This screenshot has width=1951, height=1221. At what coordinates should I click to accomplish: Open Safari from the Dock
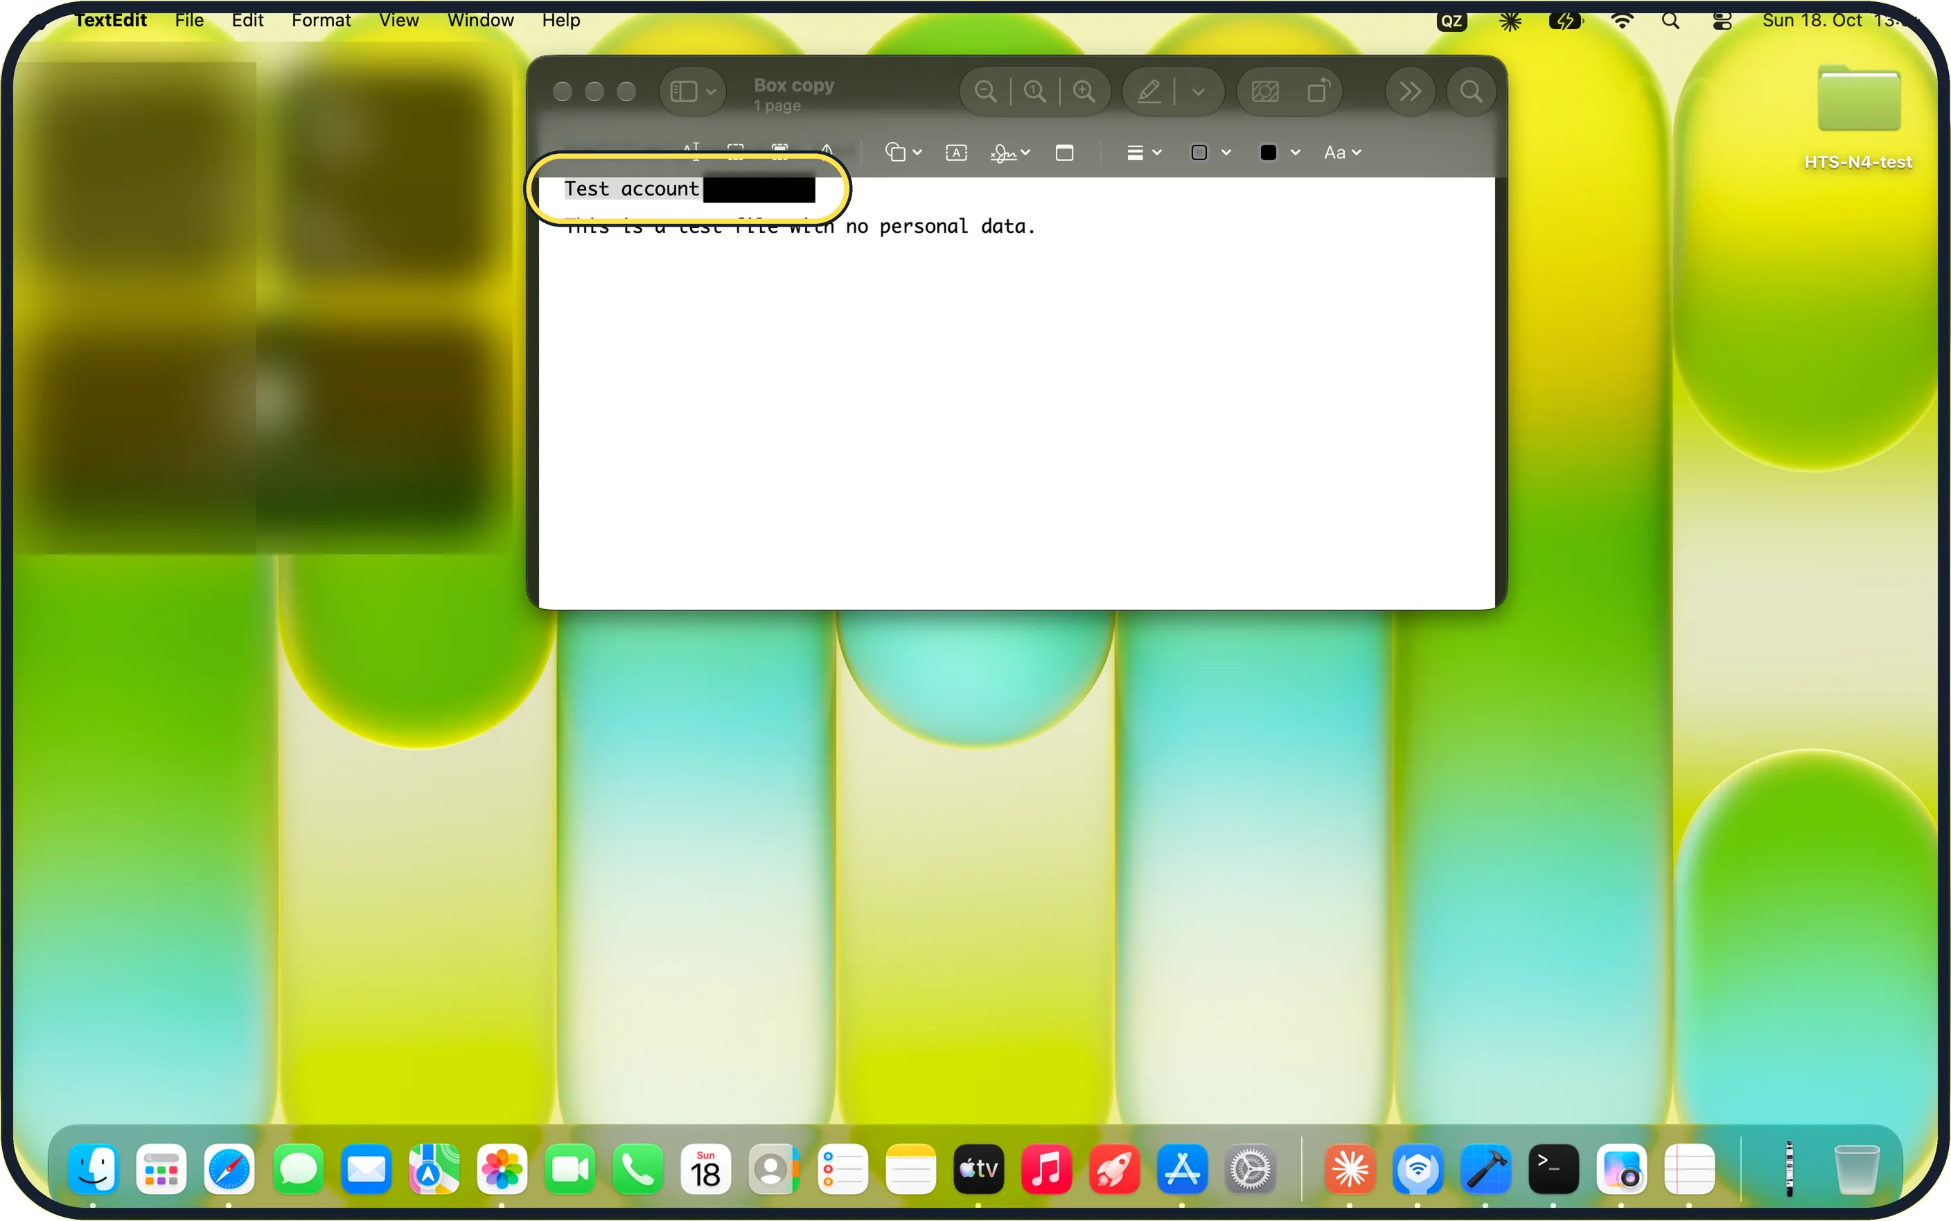point(229,1168)
